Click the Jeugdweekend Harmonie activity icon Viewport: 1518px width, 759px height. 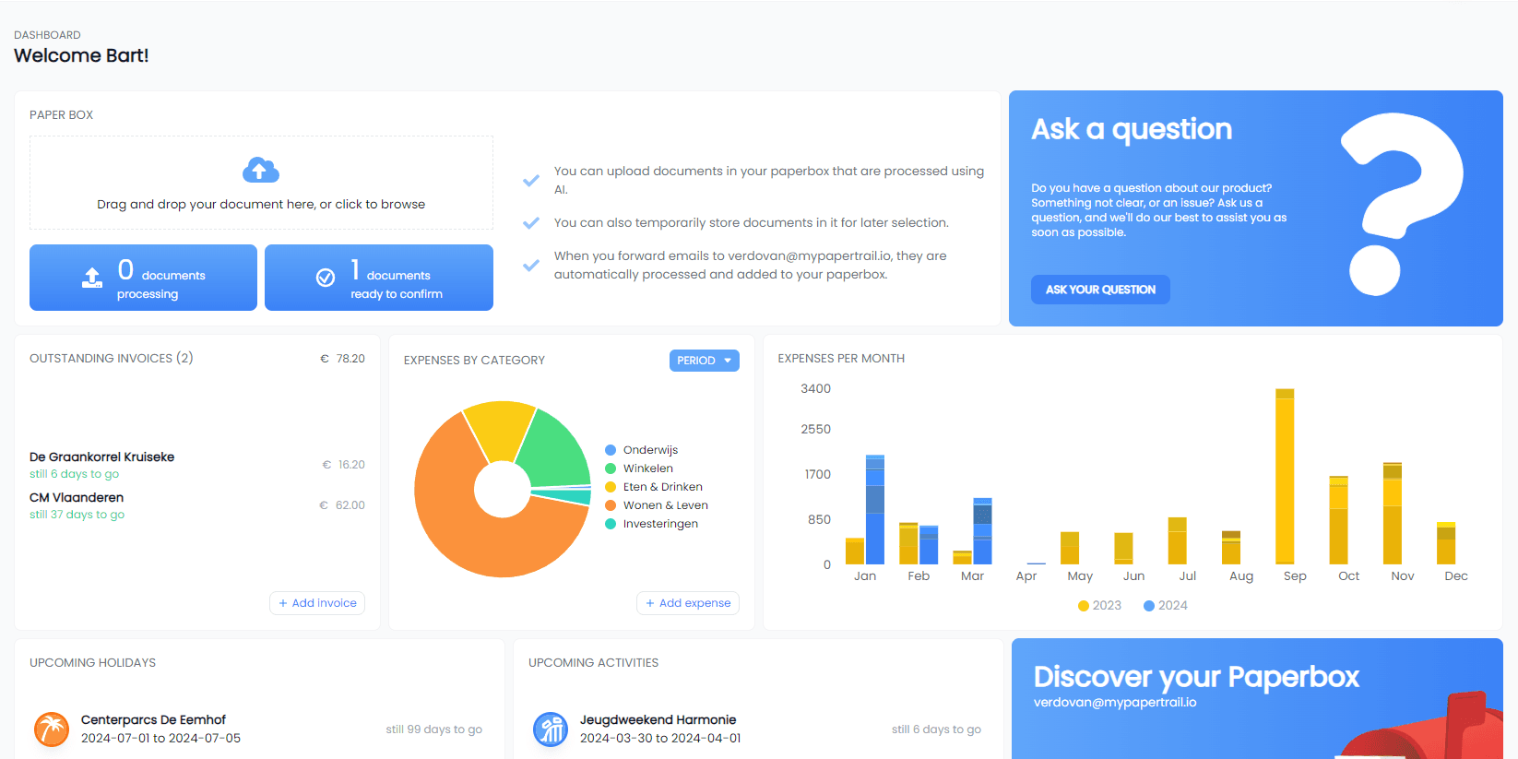pyautogui.click(x=551, y=729)
